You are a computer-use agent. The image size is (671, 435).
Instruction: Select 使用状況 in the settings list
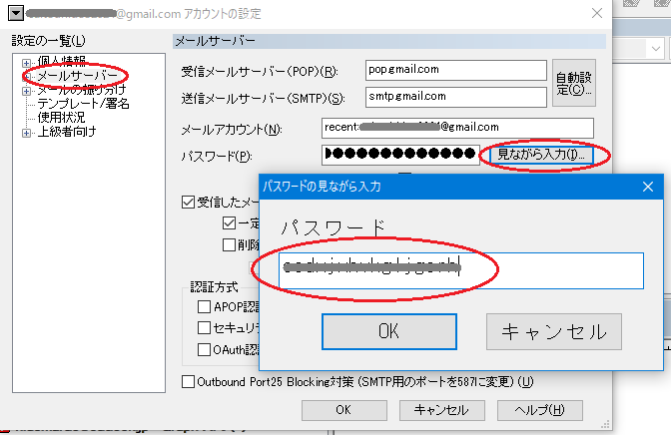(x=63, y=118)
